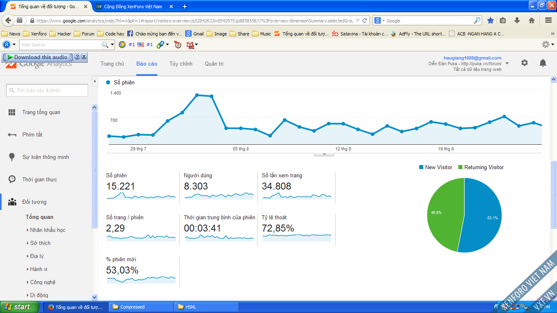This screenshot has height=313, width=557.
Task: Click the chain link icon in the toolbar
Action: (160, 44)
